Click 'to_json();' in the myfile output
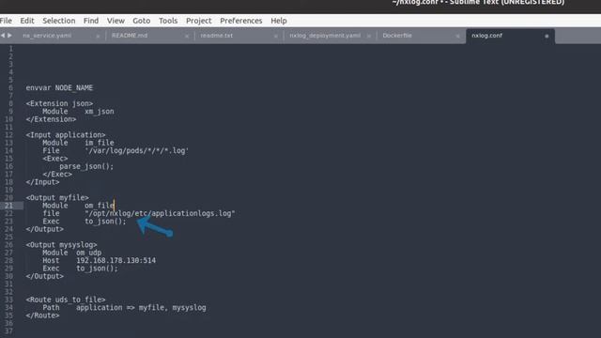The width and height of the screenshot is (601, 338). click(105, 222)
